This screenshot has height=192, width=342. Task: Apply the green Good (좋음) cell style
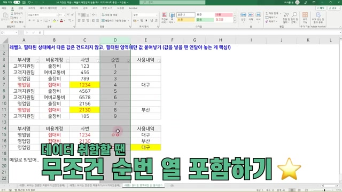[205, 20]
